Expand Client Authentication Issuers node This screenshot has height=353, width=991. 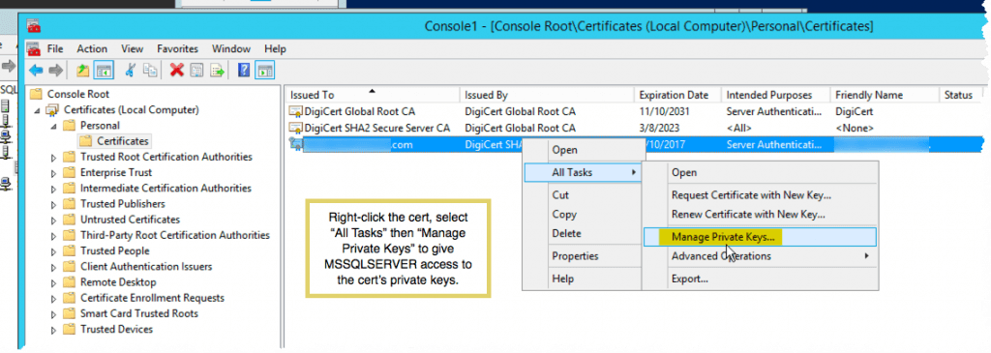coord(53,267)
